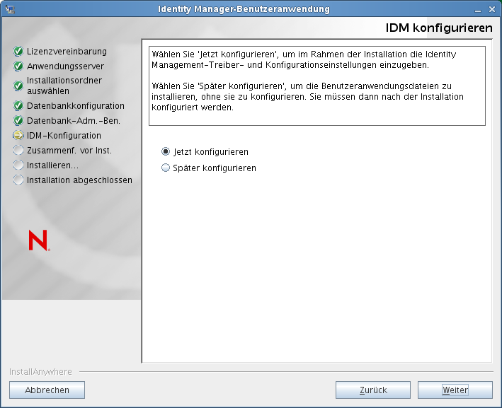Click the 'Datenbankkonfiguration' step label
Image resolution: width=502 pixels, height=408 pixels.
[76, 106]
